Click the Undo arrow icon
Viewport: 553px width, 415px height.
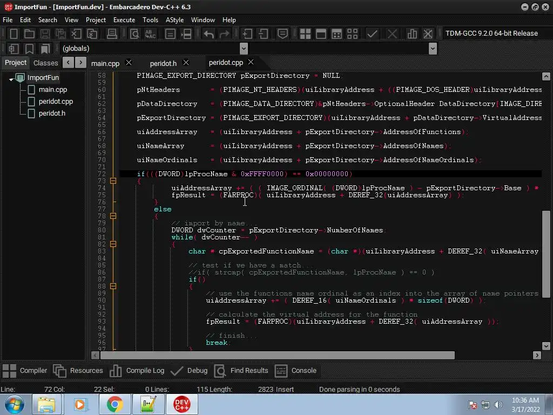[x=209, y=34]
